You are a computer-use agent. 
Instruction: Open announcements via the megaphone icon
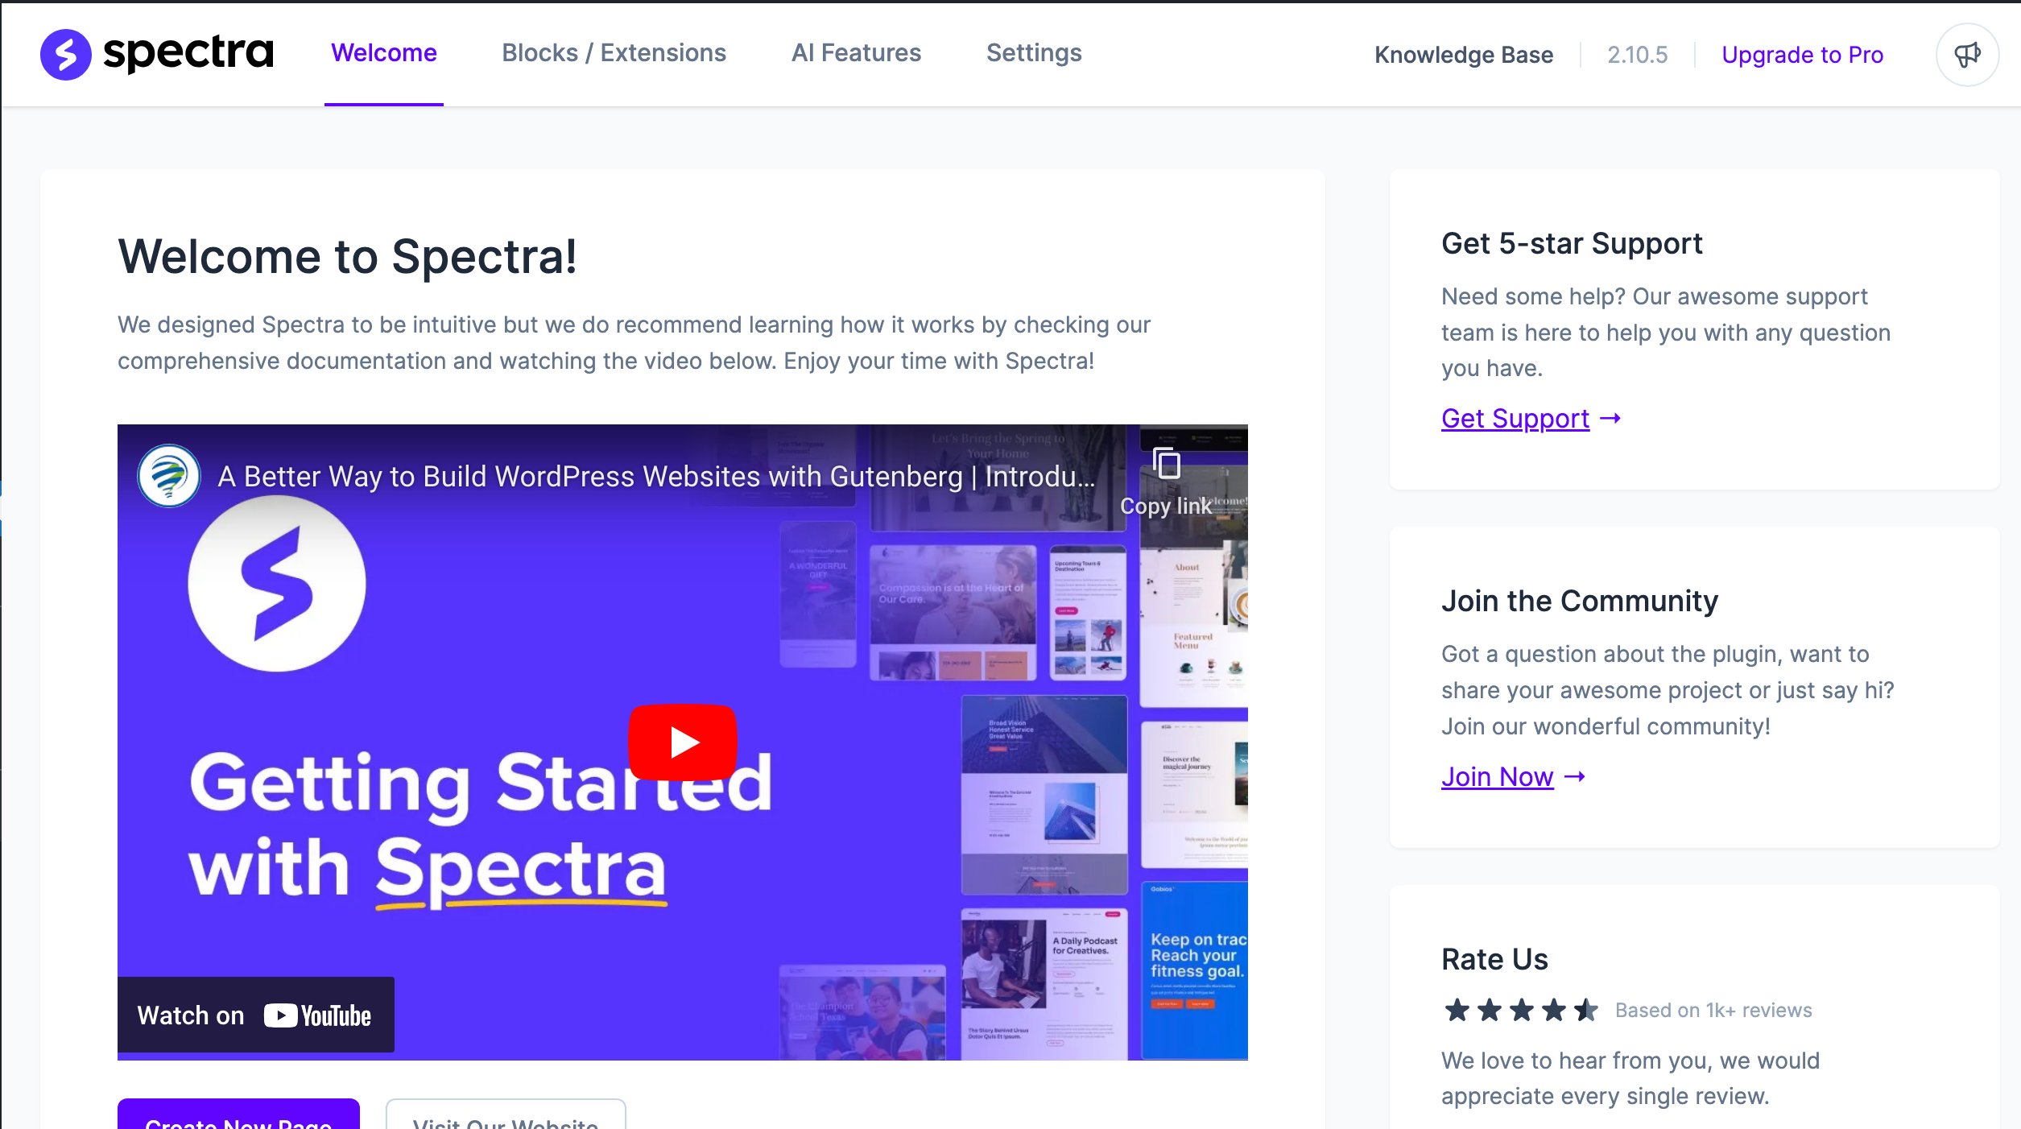1967,54
